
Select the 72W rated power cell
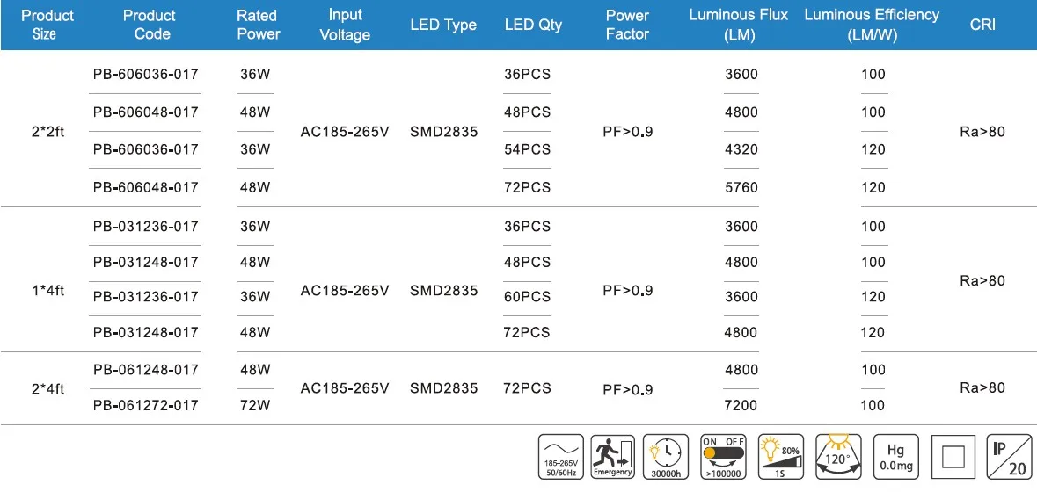point(255,406)
